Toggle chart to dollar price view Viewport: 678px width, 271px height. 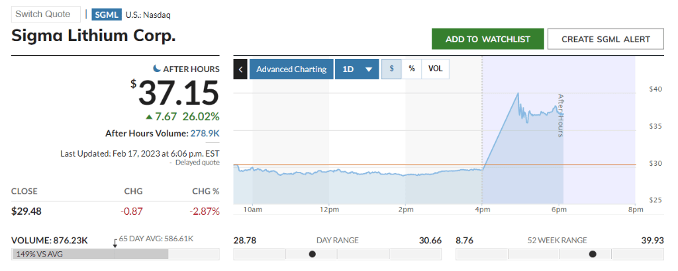pos(391,69)
